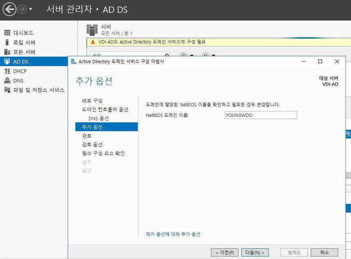Image resolution: width=351 pixels, height=259 pixels.
Task: Go to 검토 옵션 wizard step
Action: (92, 144)
